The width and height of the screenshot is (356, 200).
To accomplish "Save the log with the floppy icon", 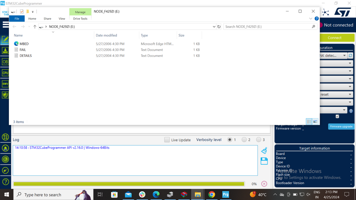I will click(264, 161).
